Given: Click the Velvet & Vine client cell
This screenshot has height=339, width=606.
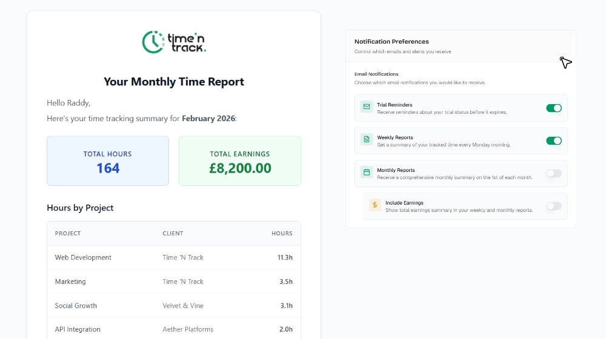Looking at the screenshot, I should 183,306.
